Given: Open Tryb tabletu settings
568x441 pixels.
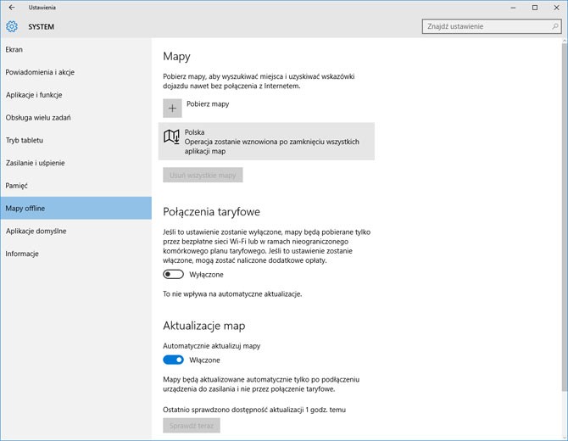Looking at the screenshot, I should point(75,140).
